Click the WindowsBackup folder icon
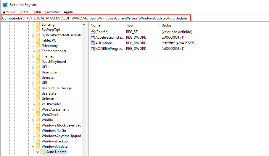Viewport: 269px width, 156px height. [x=38, y=141]
